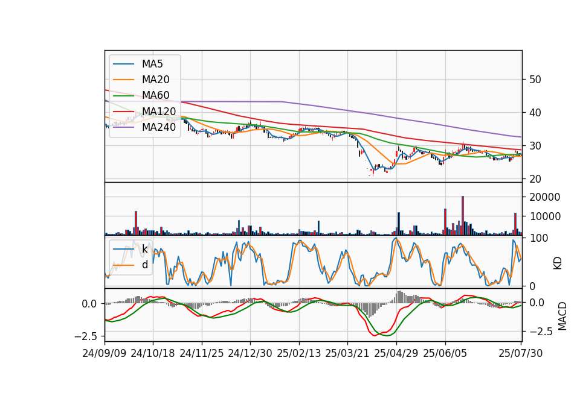Click the 24/12/30 date label
The image size is (580, 416).
pos(250,353)
